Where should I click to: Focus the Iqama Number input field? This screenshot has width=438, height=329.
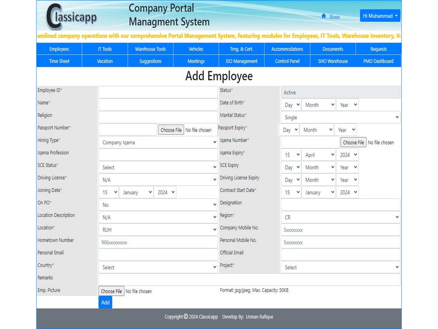coord(310,142)
